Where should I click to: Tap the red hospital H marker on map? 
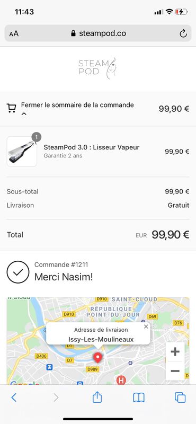121,380
